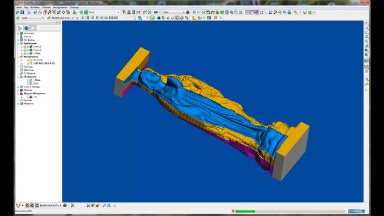Open the Вид menu

26,8
